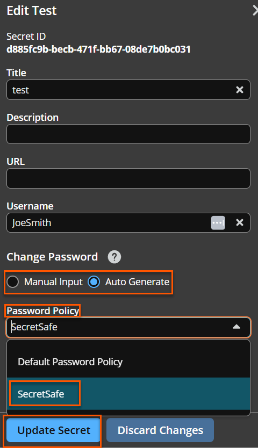The width and height of the screenshot is (258, 448).
Task: Click the Edit Test panel heading
Action: click(32, 11)
